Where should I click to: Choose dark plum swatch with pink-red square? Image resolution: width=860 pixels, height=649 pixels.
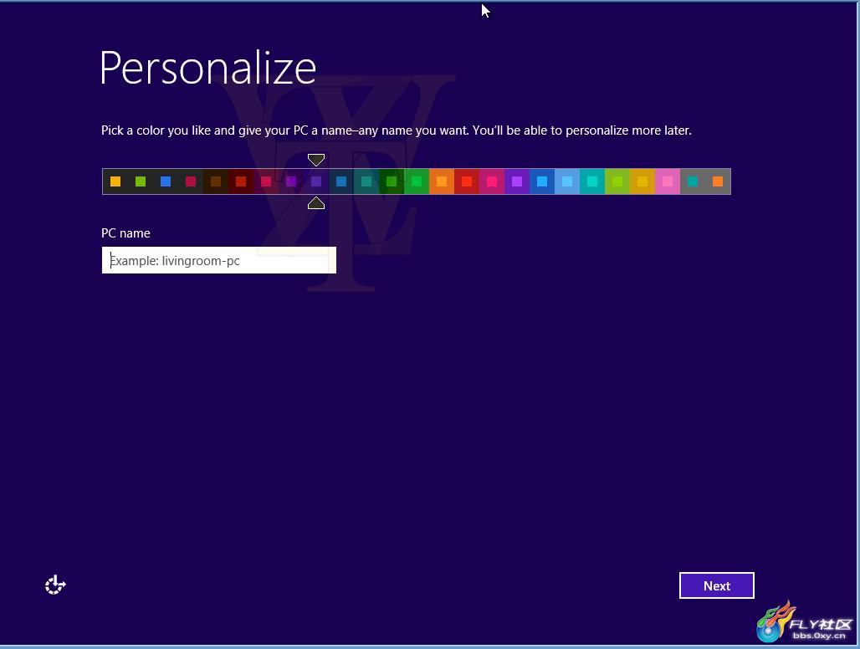(x=266, y=181)
